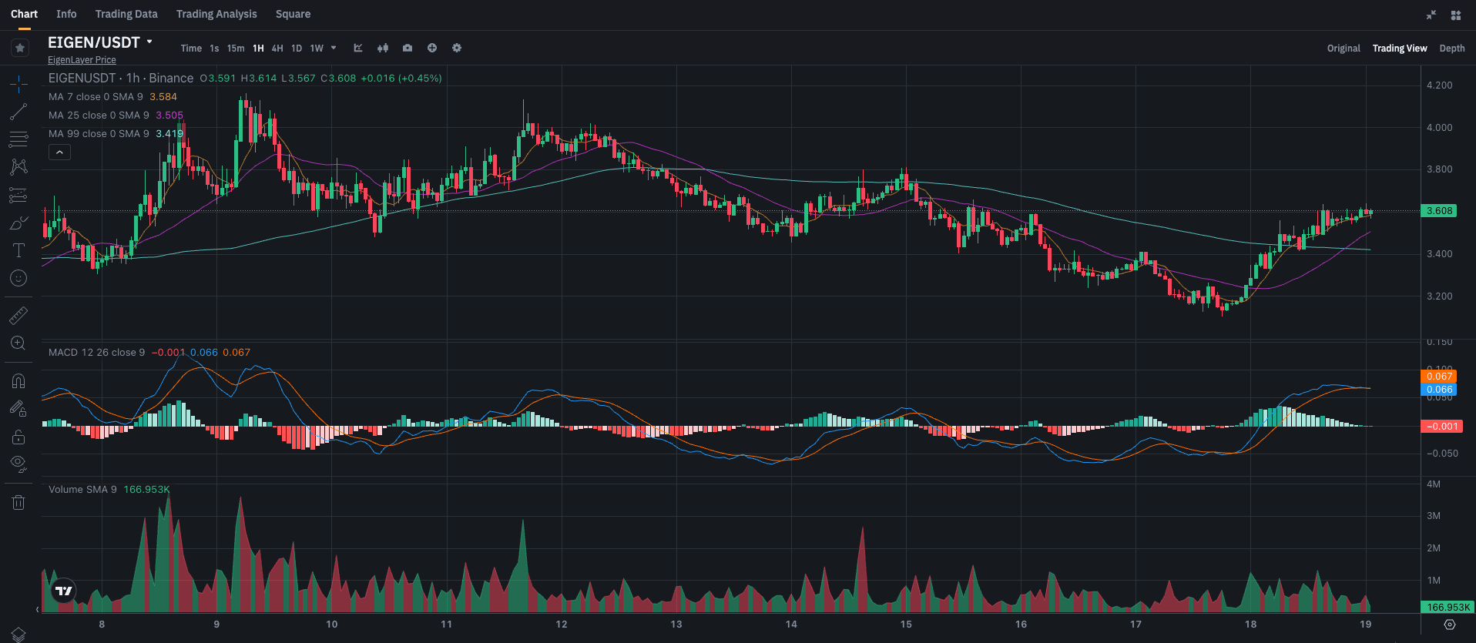The image size is (1476, 643).
Task: Select the text annotation tool
Action: click(18, 250)
